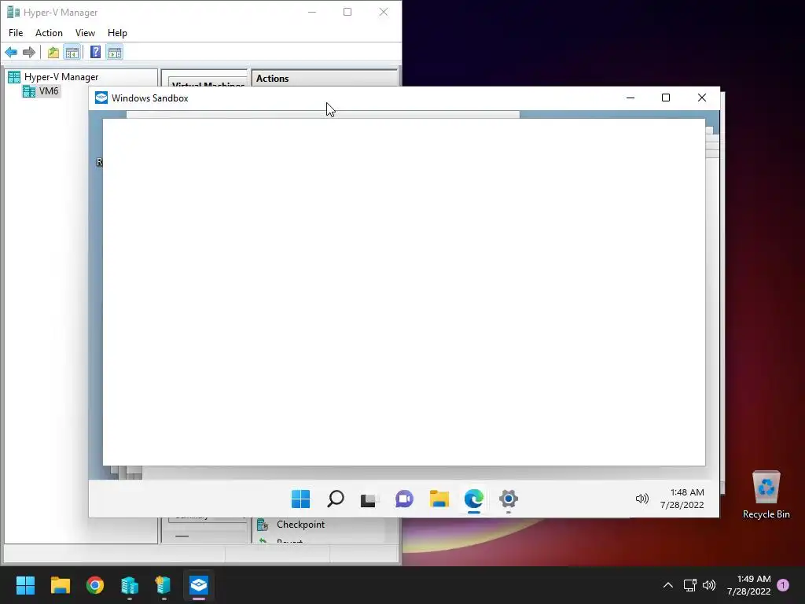Launch Google Chrome from the host taskbar

point(95,585)
